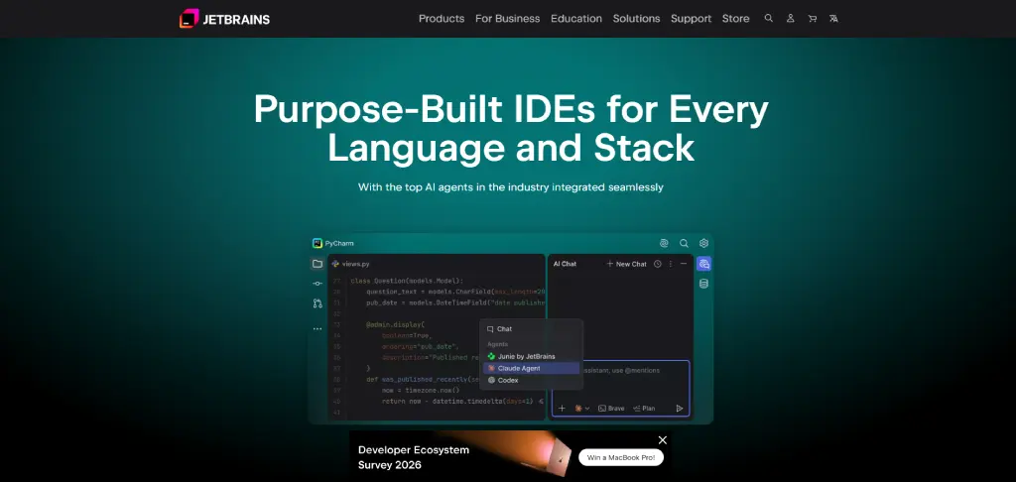Click the AI Chat panel title
Viewport: 1016px width, 482px height.
pos(565,264)
